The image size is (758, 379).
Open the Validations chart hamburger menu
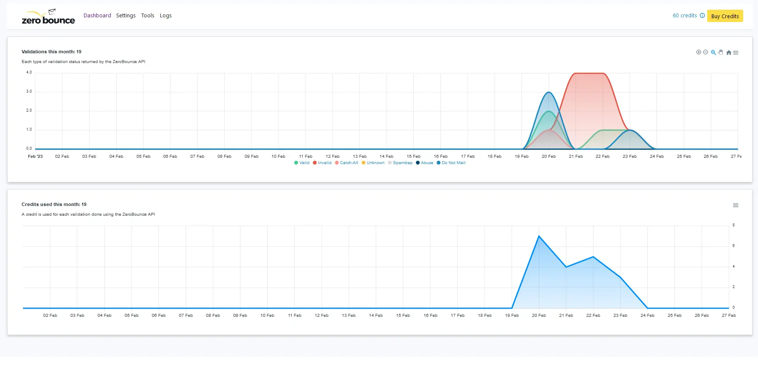click(x=736, y=53)
